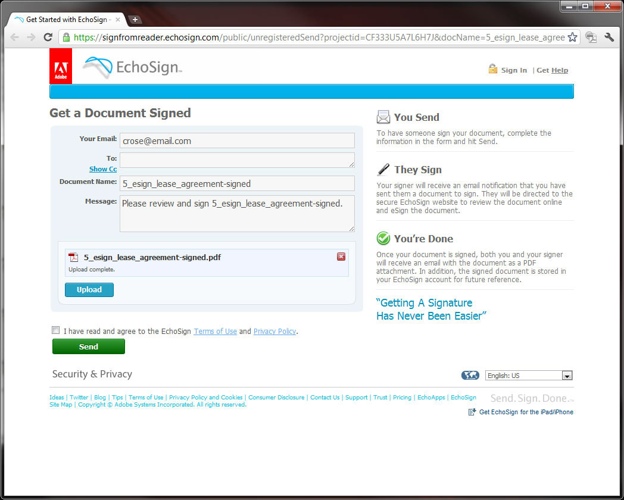Click the Message text area
The image size is (624, 500).
237,214
